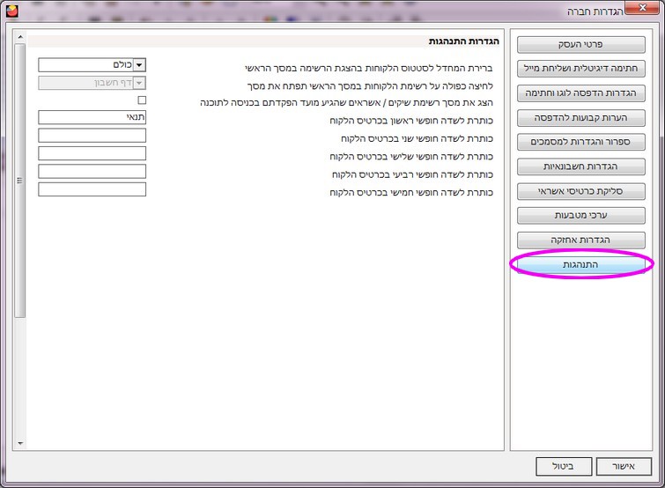Cancel changes with the ביטול button
665x488 pixels.
[563, 466]
